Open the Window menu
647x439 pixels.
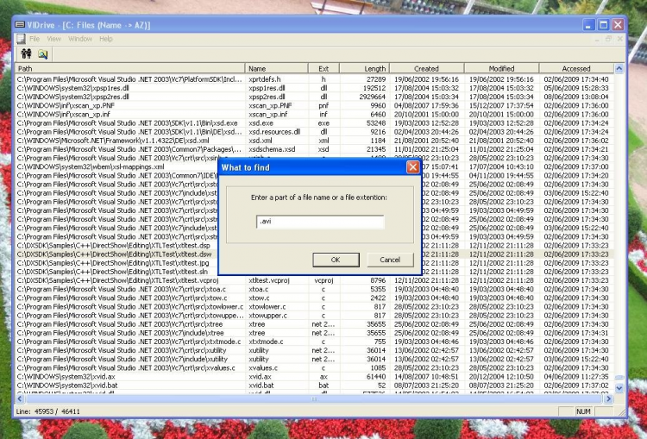(x=80, y=39)
